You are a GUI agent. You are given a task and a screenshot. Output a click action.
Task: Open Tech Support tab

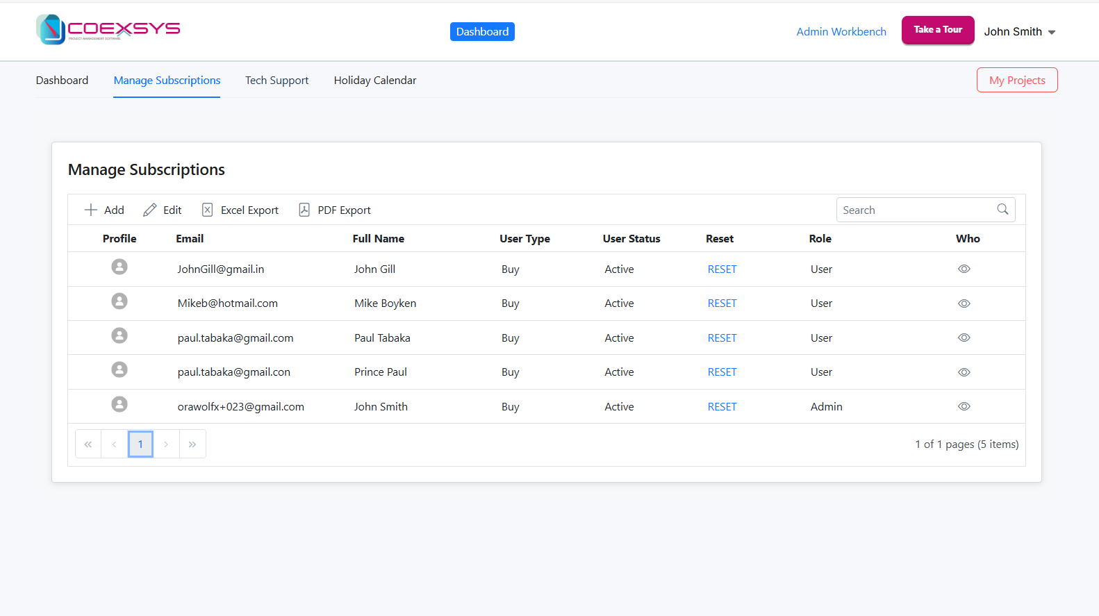click(x=276, y=81)
